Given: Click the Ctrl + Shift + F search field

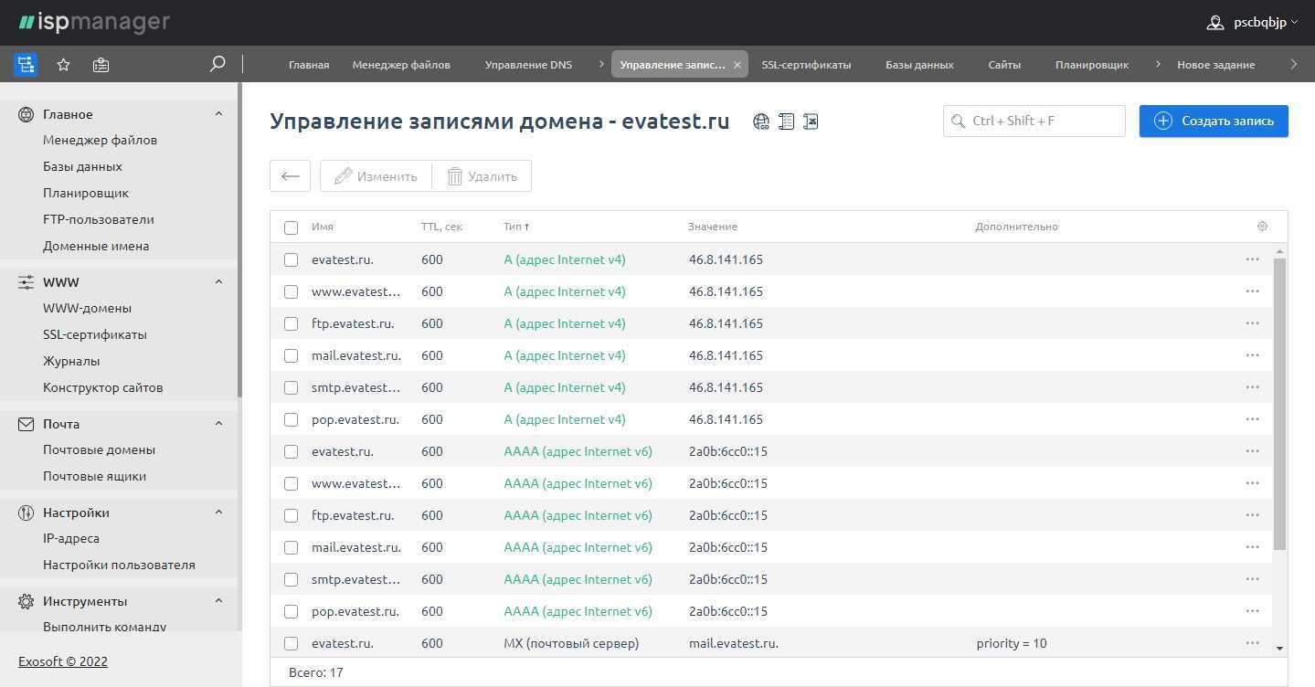Looking at the screenshot, I should point(1034,121).
